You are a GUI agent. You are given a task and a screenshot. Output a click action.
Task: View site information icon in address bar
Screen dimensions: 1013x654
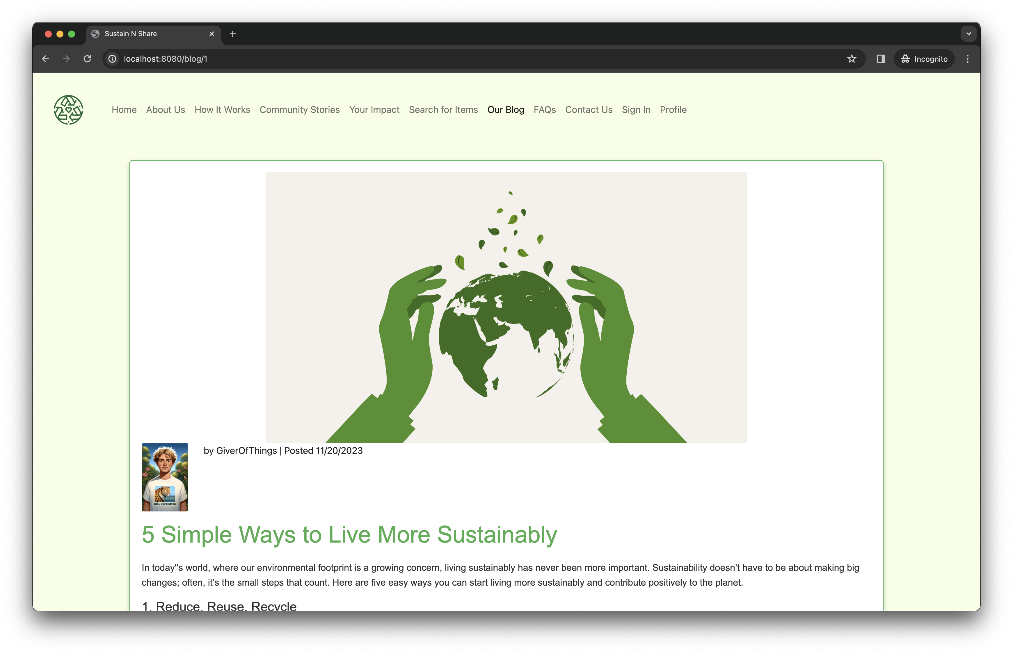tap(113, 59)
